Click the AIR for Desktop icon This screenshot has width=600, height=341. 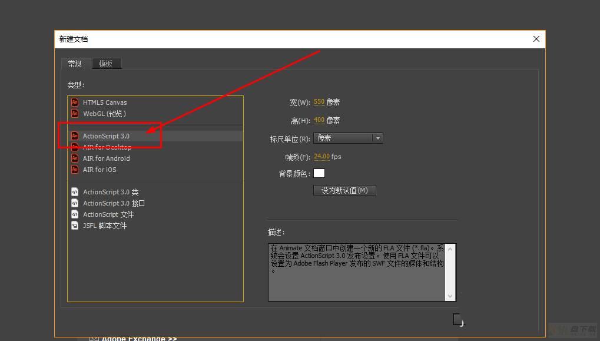tap(75, 147)
